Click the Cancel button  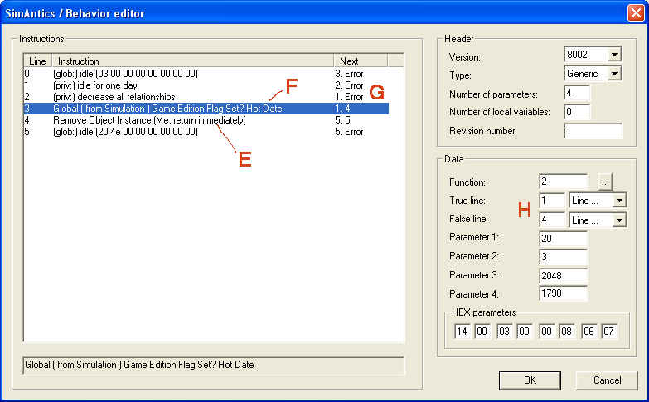[607, 380]
